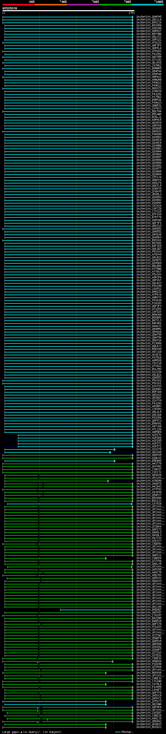Select hit label UniRef100_Q7XJ82
Image resolution: width=166 pixels, height=734 pixels.
149,60
